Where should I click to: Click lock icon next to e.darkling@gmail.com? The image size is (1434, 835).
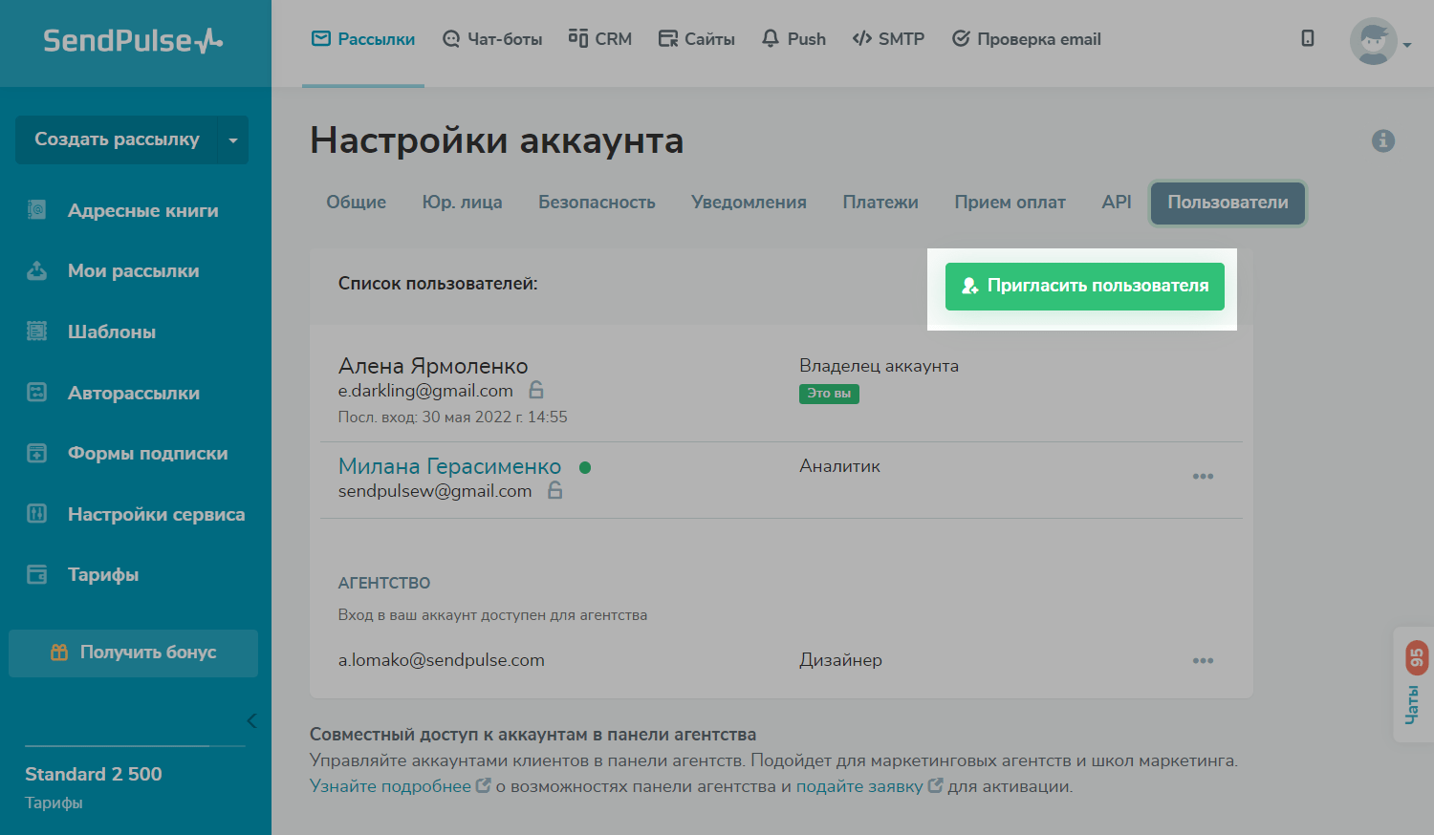coord(536,390)
